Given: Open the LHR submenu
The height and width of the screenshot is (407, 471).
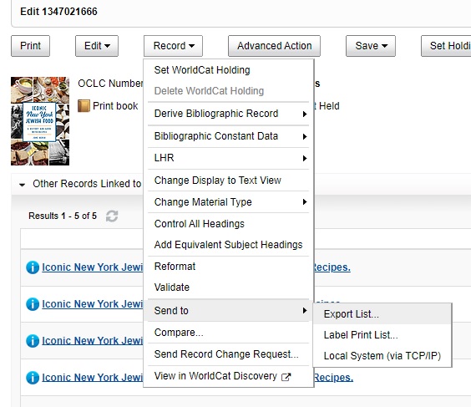Looking at the screenshot, I should [228, 158].
